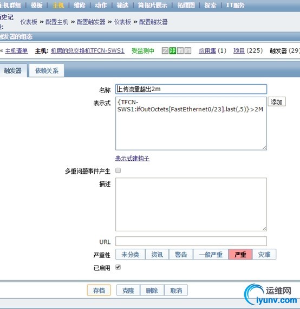This screenshot has height=309, width=300.
Task: Open the 表示式建构子 link
Action: pos(132,159)
